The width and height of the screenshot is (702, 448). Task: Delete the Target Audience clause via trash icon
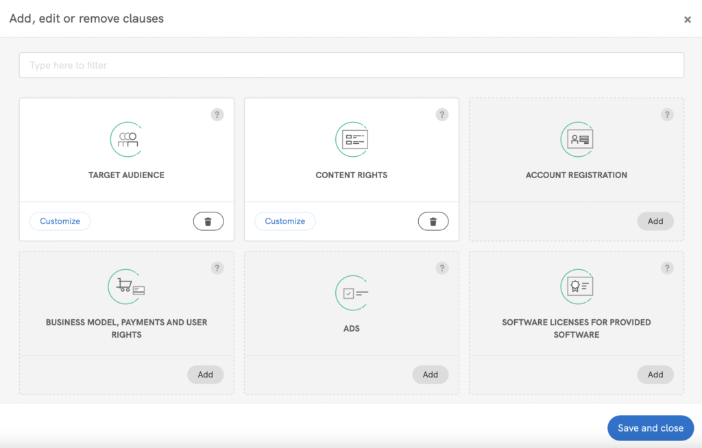[208, 221]
